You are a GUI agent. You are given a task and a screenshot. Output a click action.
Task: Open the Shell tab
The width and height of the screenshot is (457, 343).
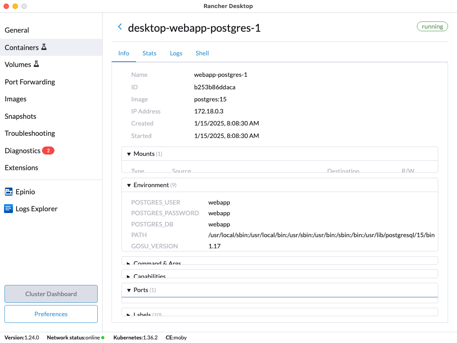202,53
